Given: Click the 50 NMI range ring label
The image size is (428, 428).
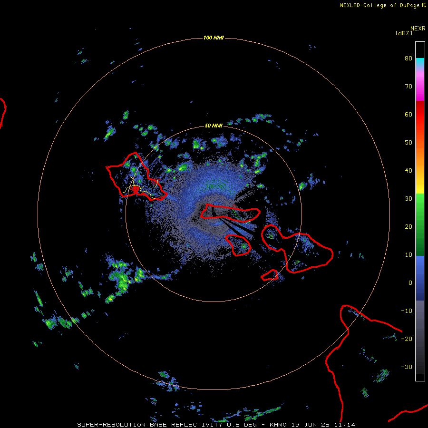Looking at the screenshot, I should (214, 126).
